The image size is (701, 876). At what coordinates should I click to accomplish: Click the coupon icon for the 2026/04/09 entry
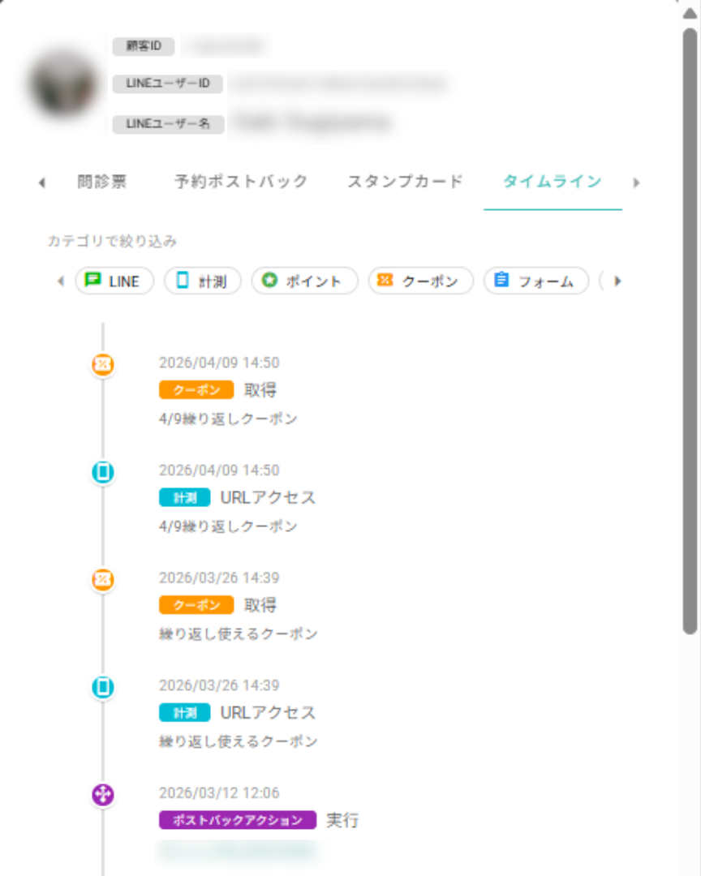(x=103, y=365)
